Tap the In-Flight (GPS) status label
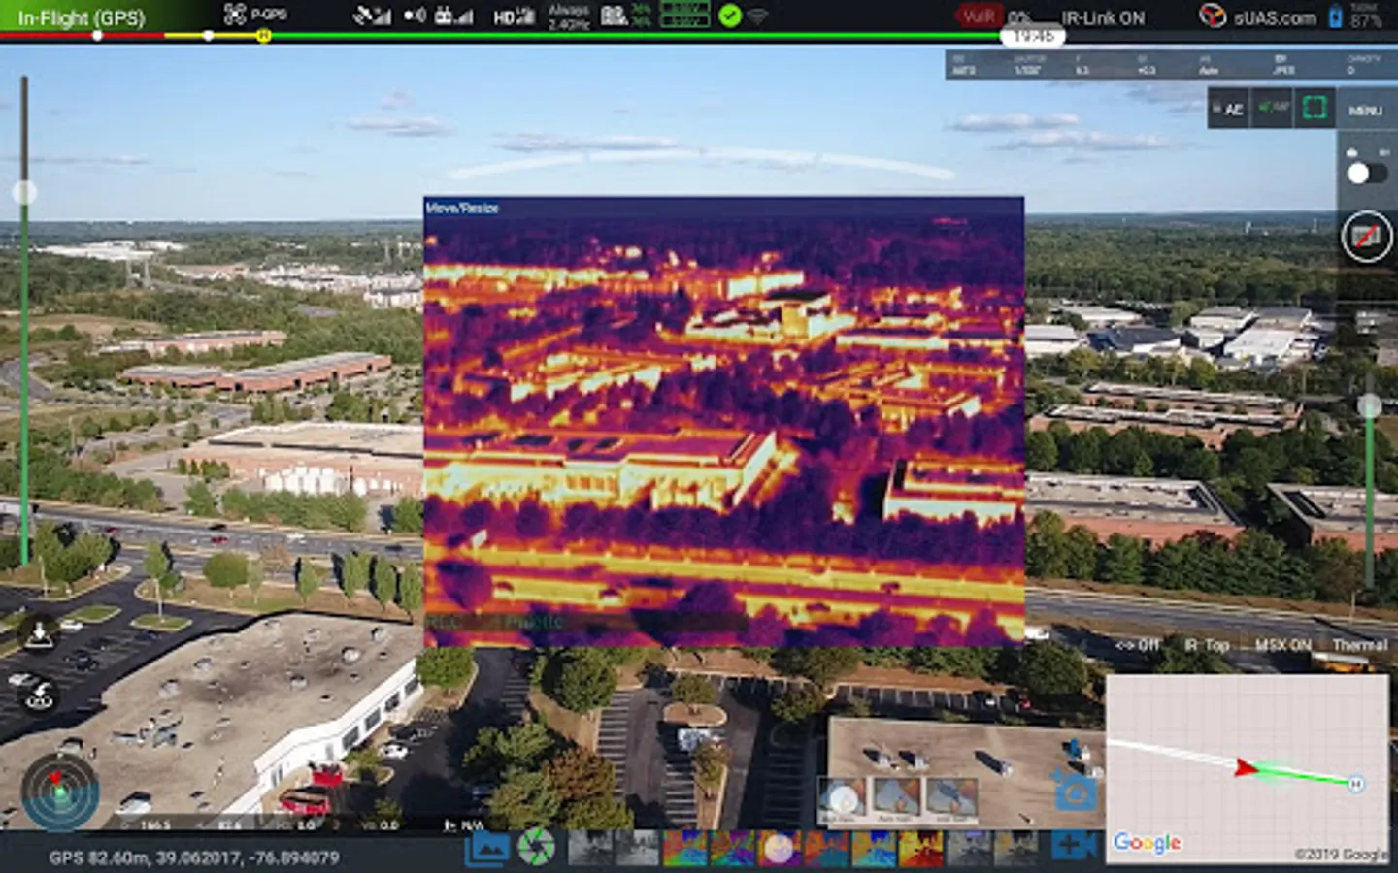The width and height of the screenshot is (1398, 873). click(x=82, y=17)
